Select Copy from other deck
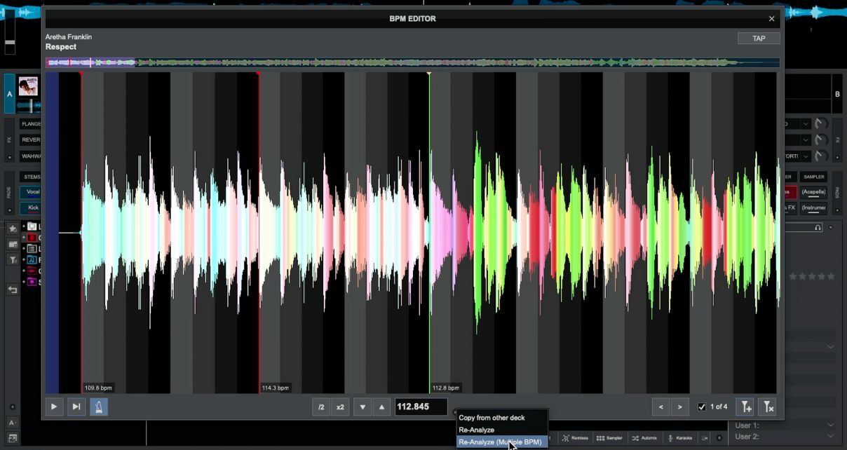847x450 pixels. (492, 418)
